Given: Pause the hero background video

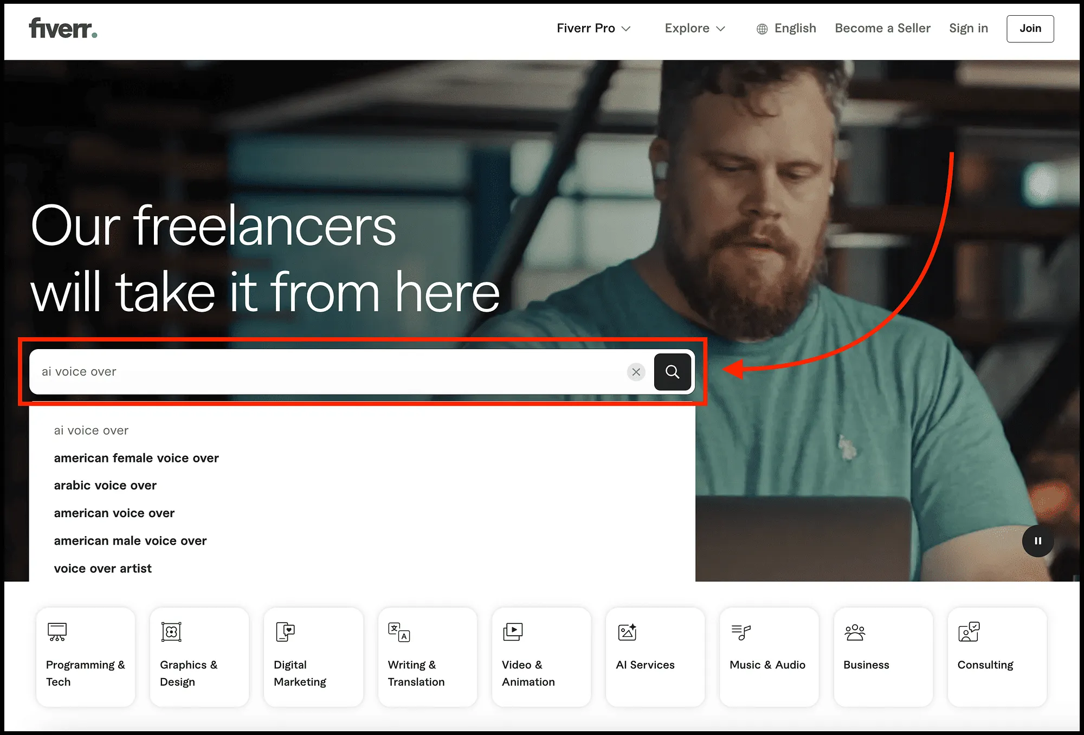Looking at the screenshot, I should [x=1037, y=541].
